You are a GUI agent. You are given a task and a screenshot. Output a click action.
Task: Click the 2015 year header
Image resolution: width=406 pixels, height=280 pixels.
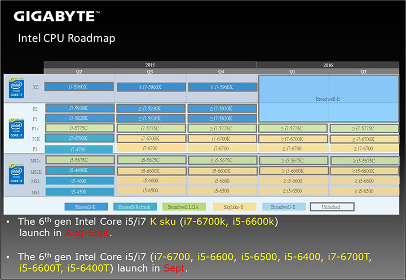tap(150, 65)
